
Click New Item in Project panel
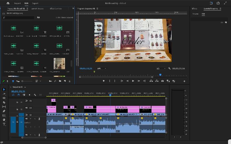(65, 81)
